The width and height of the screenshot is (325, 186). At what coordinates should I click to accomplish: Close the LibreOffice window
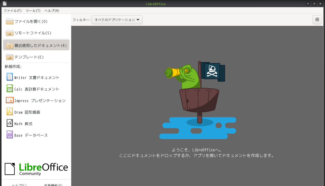coord(320,4)
